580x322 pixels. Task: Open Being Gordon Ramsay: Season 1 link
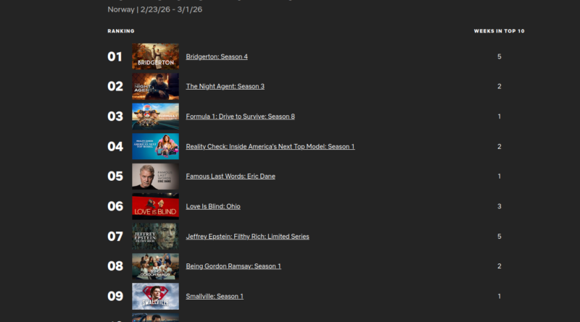click(x=233, y=266)
